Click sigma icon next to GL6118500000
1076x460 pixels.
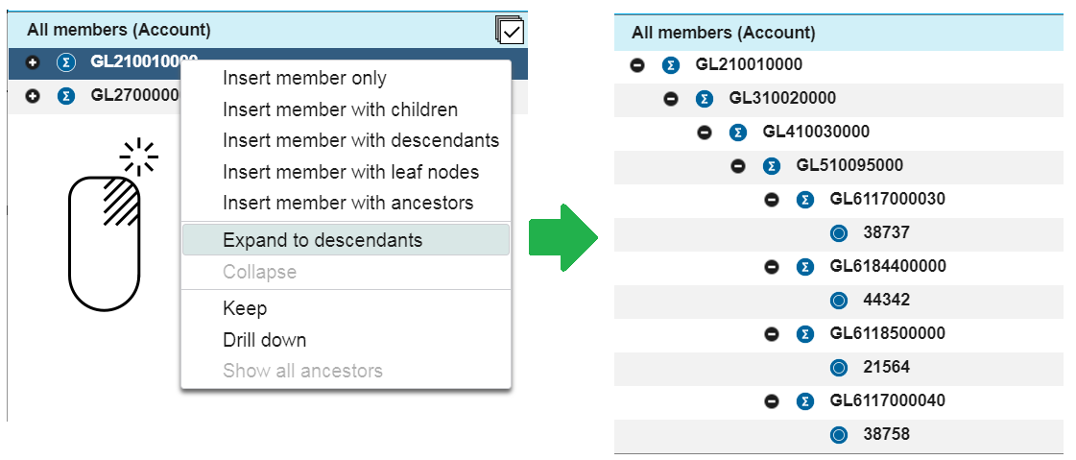[x=805, y=334]
